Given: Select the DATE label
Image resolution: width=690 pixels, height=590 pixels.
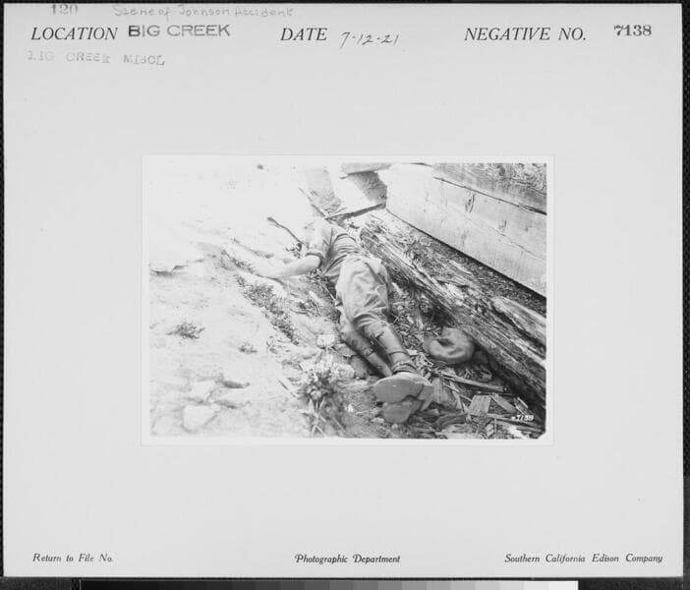Looking at the screenshot, I should click(303, 34).
